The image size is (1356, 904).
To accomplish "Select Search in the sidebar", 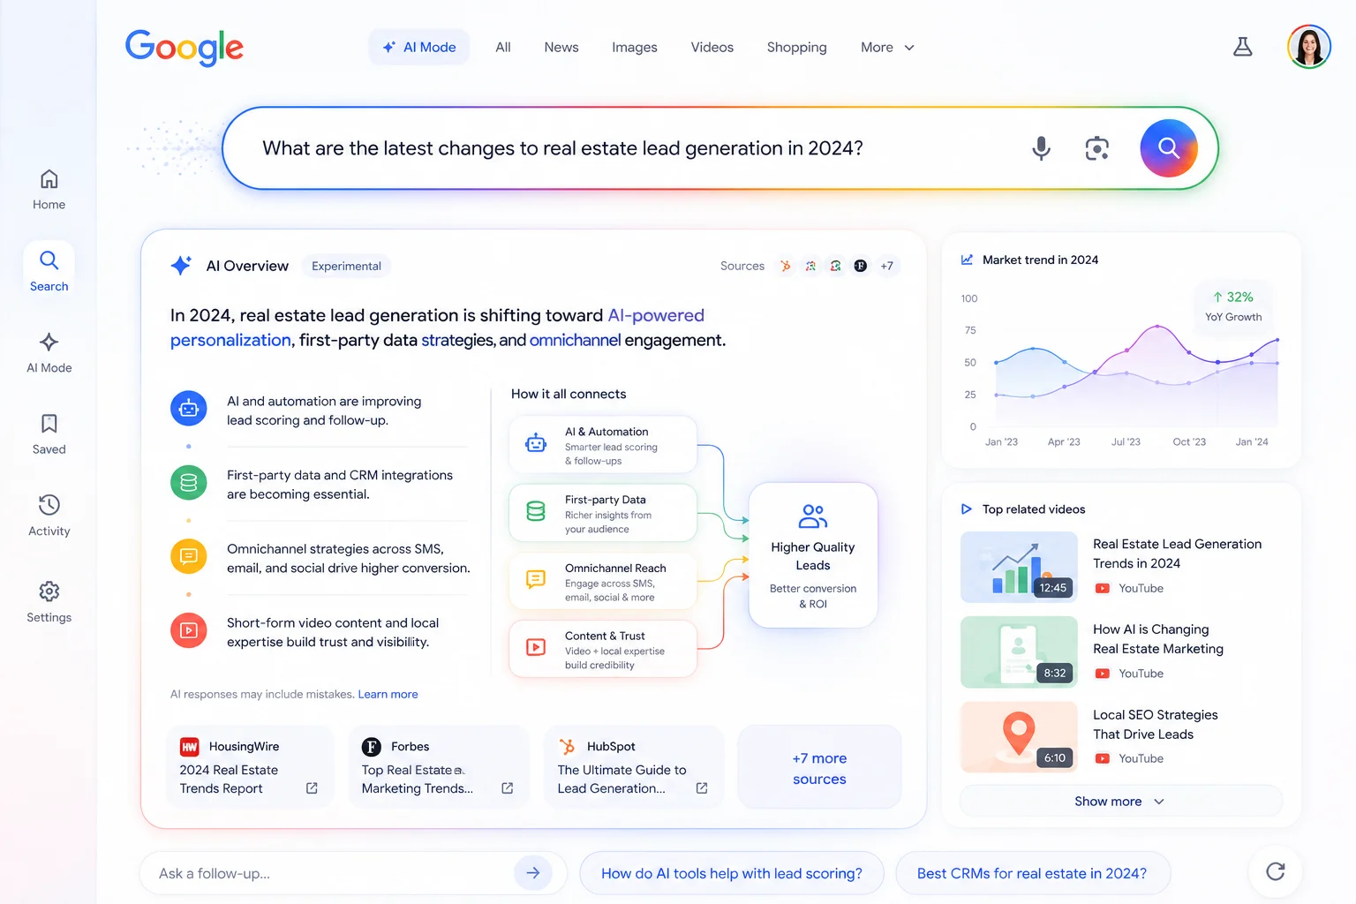I will [49, 269].
